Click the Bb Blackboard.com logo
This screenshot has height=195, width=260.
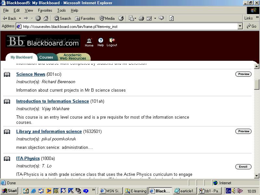[43, 41]
